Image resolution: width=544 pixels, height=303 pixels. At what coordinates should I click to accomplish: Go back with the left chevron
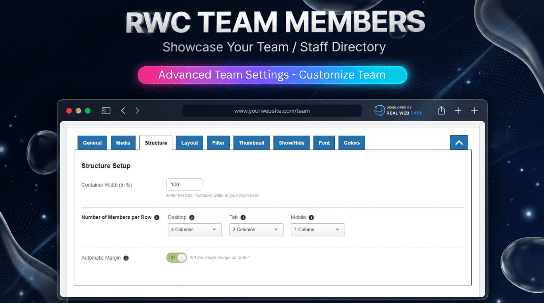click(123, 111)
